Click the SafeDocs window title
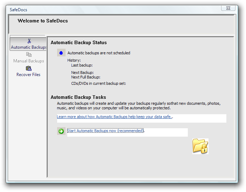Viewport: 246px width, 192px height. (18, 10)
